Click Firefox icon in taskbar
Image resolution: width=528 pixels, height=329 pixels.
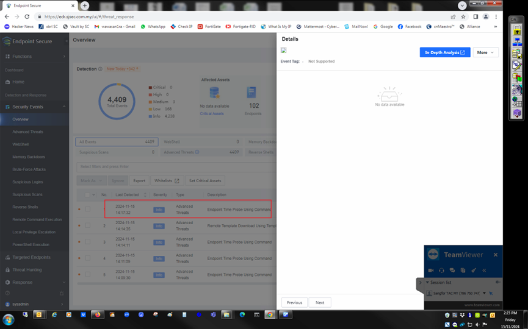[x=97, y=315]
